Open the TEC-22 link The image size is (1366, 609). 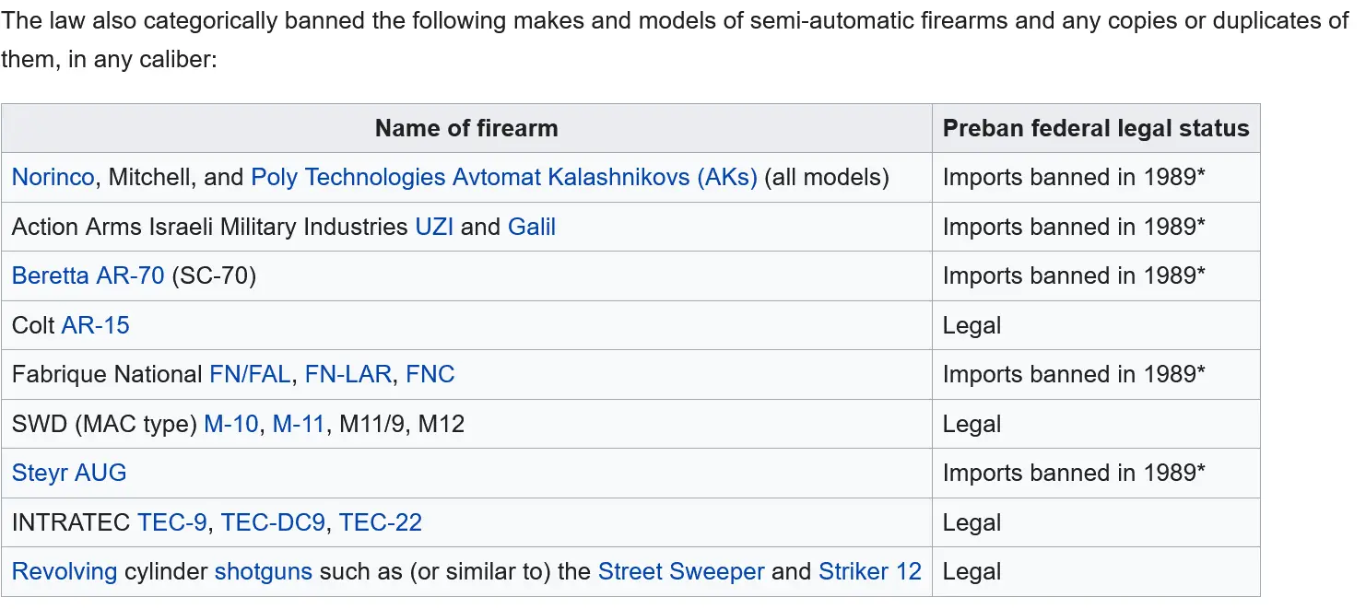[381, 522]
